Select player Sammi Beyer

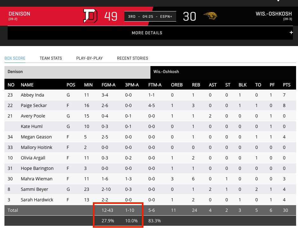[34, 189]
